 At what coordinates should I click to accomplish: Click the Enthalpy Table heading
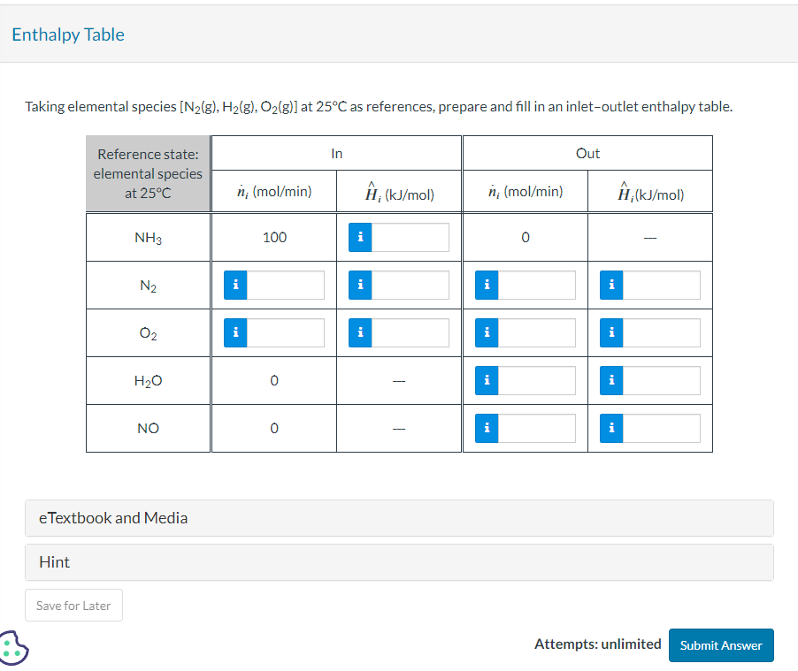tap(68, 34)
